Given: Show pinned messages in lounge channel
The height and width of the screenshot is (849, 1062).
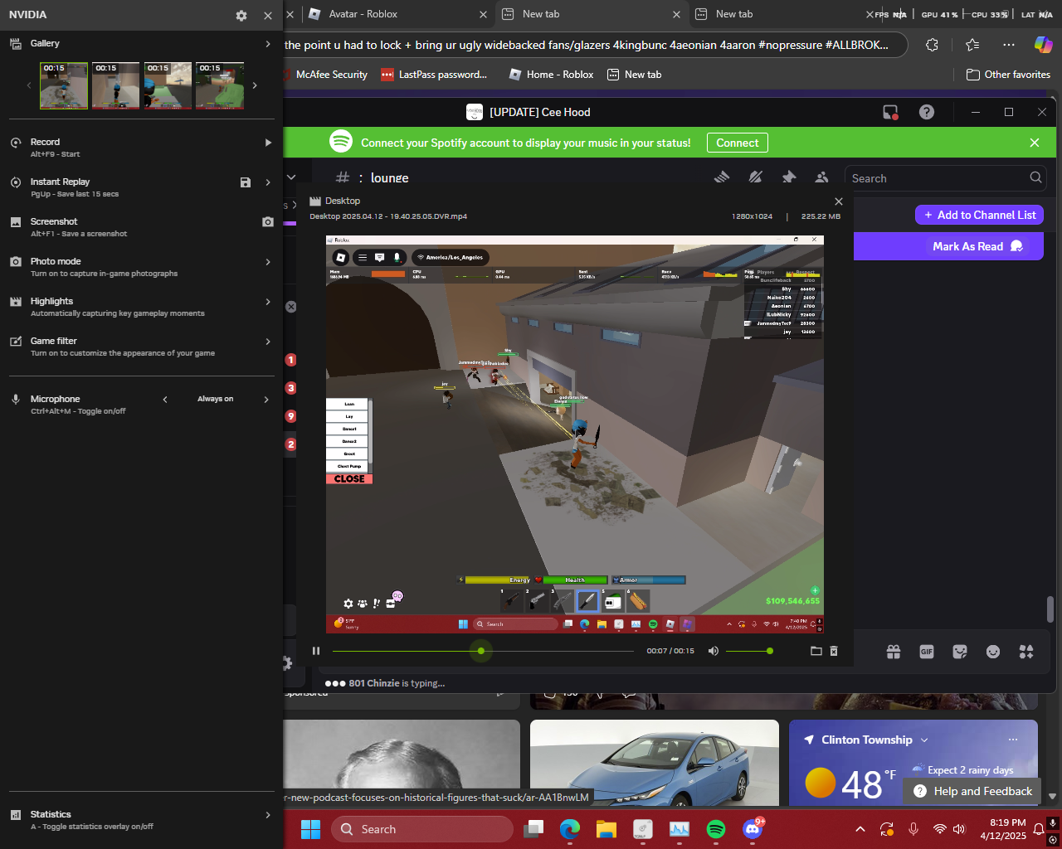Looking at the screenshot, I should [x=788, y=177].
